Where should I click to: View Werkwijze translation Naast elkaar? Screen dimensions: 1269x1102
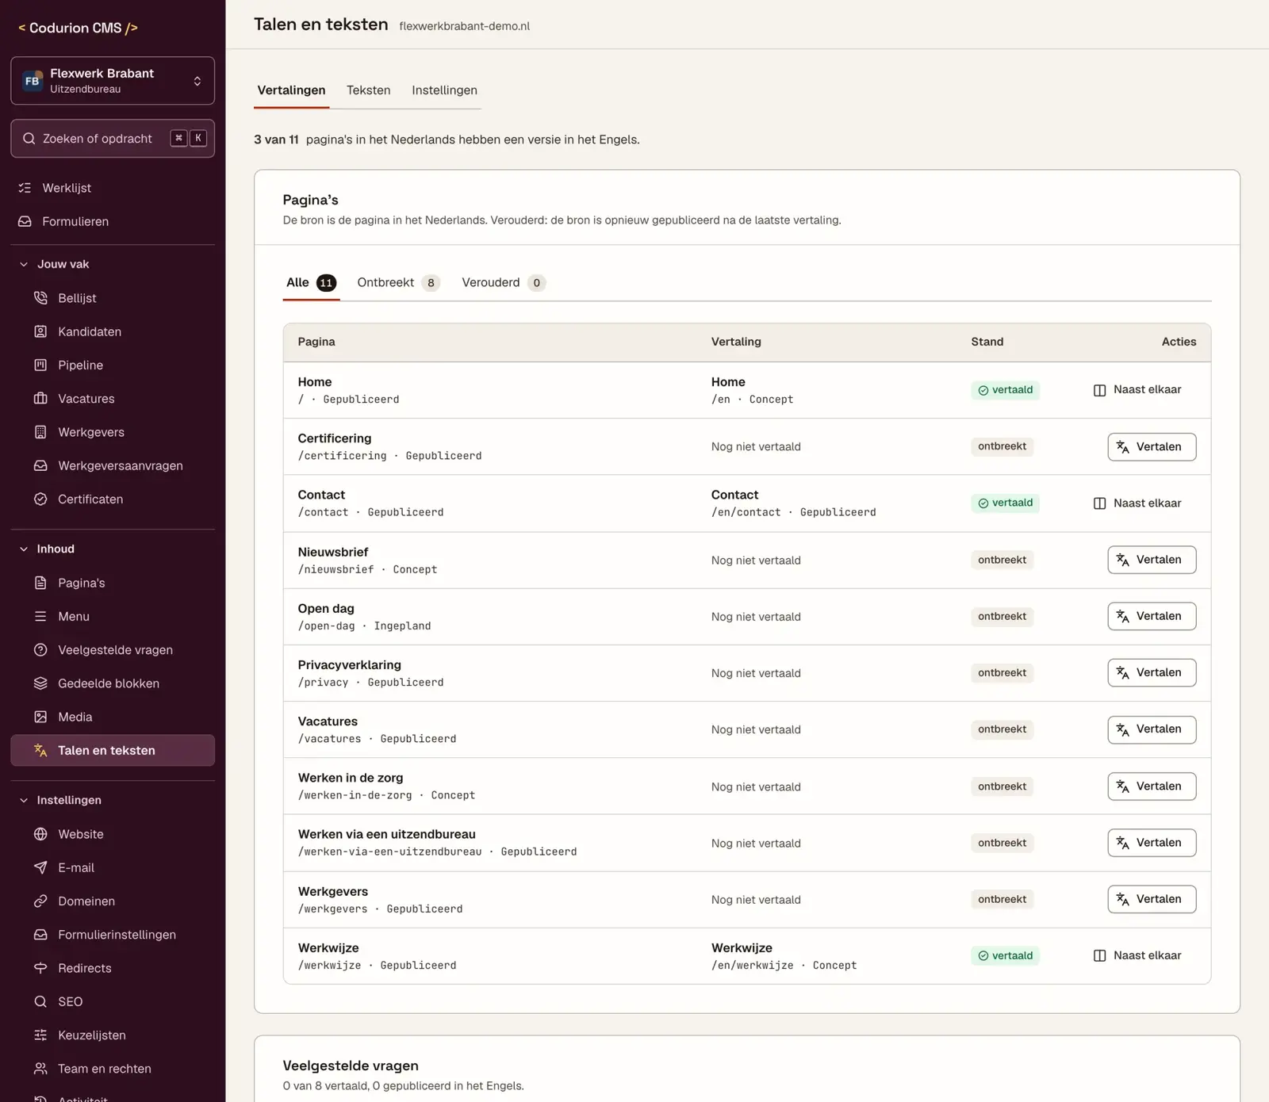point(1137,955)
